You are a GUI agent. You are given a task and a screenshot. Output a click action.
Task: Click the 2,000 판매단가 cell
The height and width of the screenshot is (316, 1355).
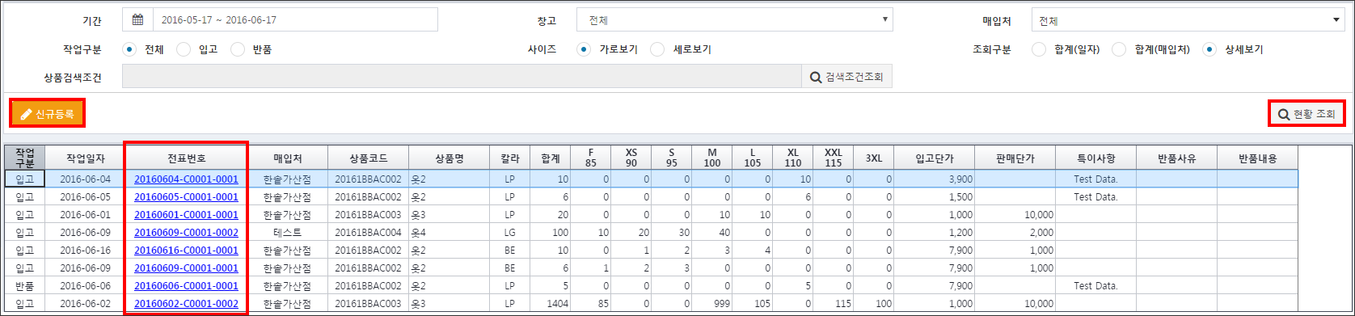click(x=1015, y=232)
